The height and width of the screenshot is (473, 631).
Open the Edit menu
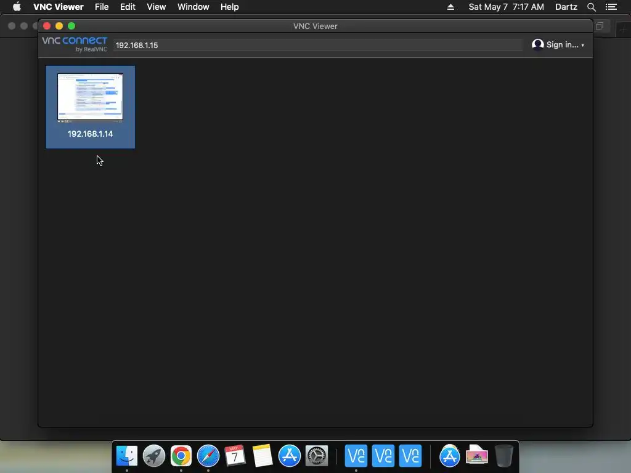coord(128,7)
